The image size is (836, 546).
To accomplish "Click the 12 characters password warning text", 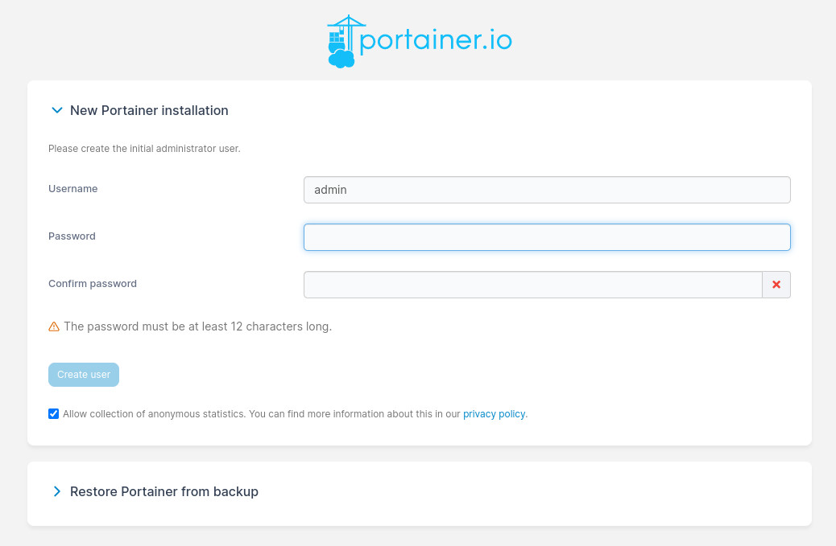I will point(198,326).
